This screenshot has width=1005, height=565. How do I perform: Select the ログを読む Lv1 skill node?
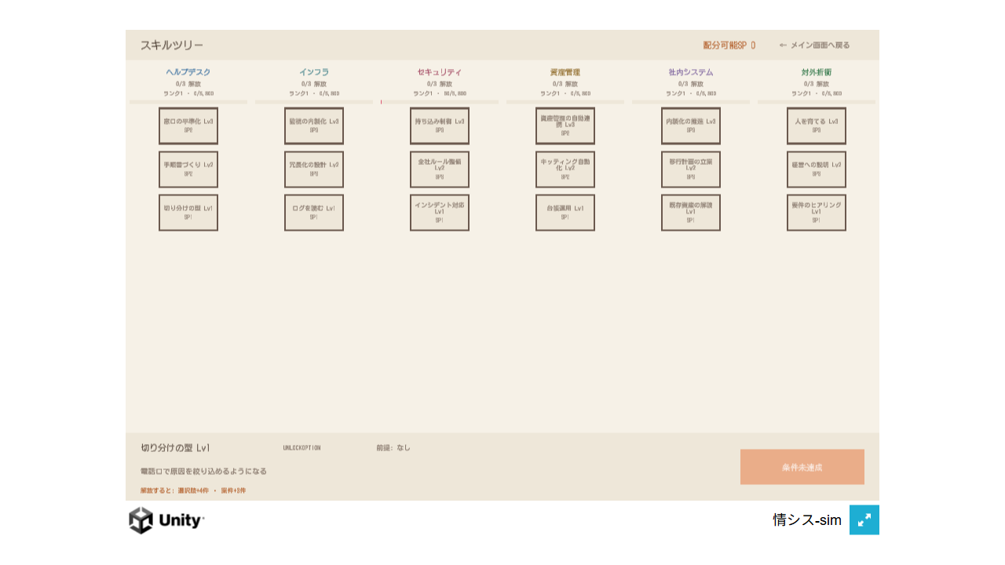pos(314,213)
